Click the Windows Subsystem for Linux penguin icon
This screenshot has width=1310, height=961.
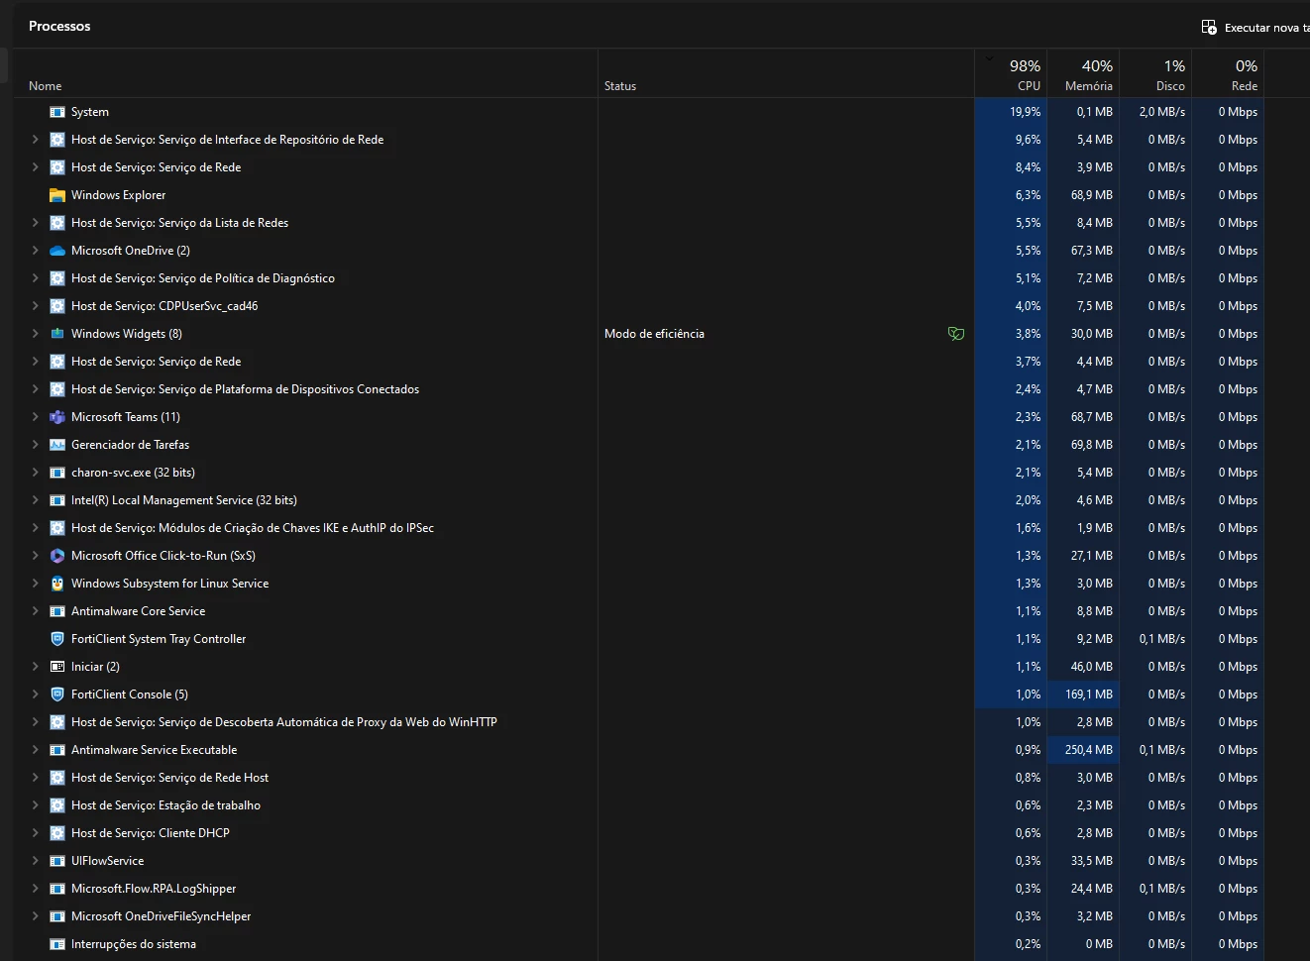[57, 584]
